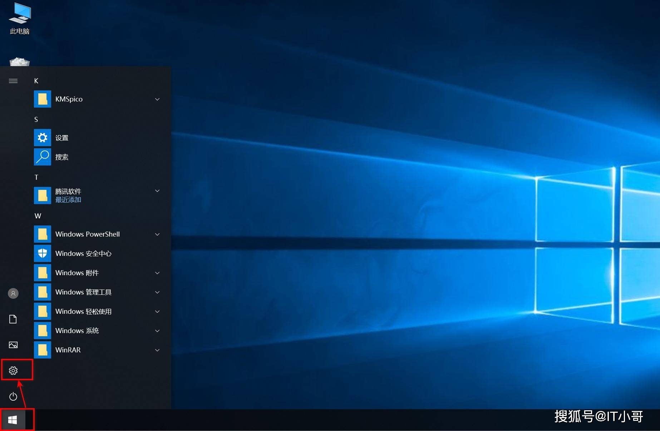
Task: Open Pictures icon in Start sidebar
Action: tap(13, 345)
